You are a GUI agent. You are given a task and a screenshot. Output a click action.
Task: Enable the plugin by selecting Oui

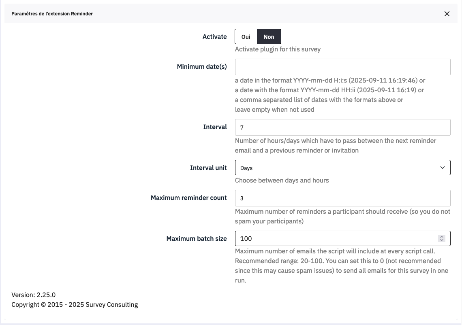(246, 36)
